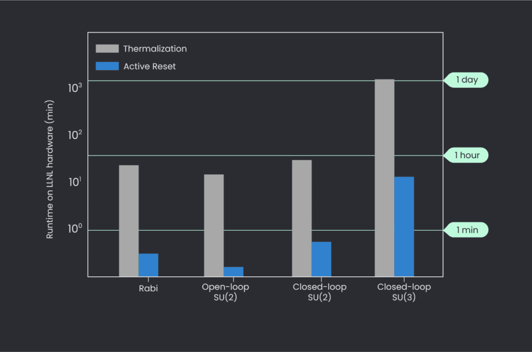
Task: Select the 1 min marker badge
Action: pyautogui.click(x=466, y=230)
